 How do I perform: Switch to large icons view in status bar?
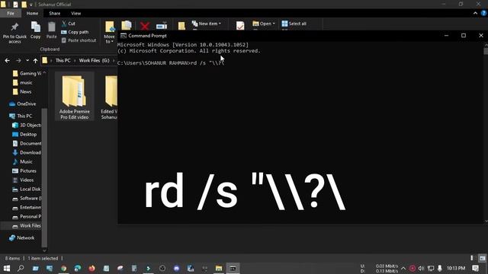(482, 258)
